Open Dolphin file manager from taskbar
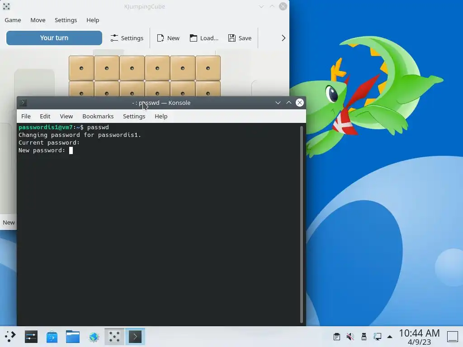Viewport: 463px width, 347px height. coord(73,336)
